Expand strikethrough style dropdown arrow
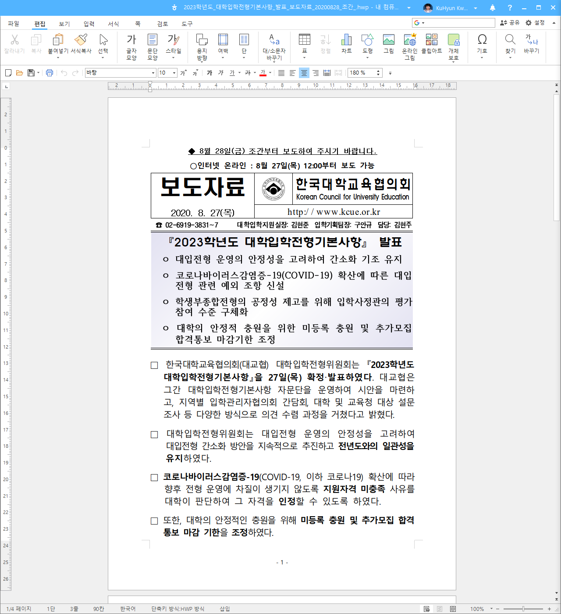 (255, 73)
